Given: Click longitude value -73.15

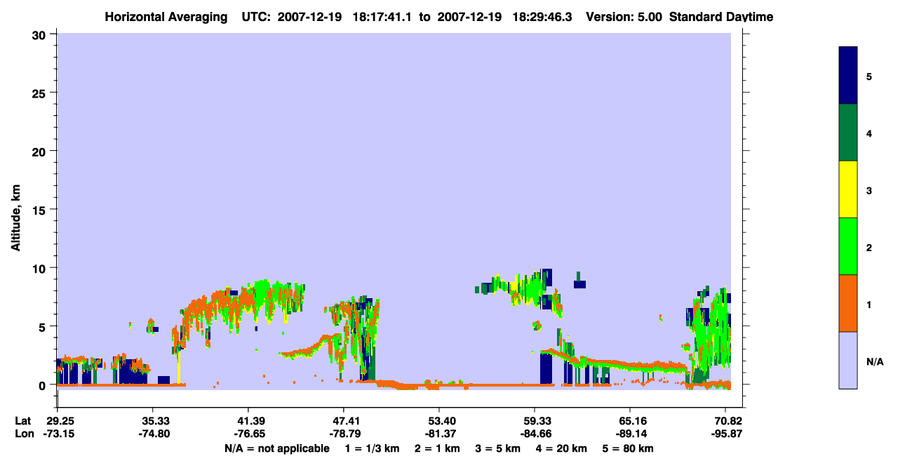Looking at the screenshot, I should click(x=58, y=434).
